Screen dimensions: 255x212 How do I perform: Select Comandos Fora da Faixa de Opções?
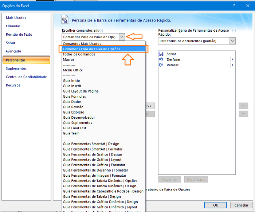pyautogui.click(x=91, y=49)
